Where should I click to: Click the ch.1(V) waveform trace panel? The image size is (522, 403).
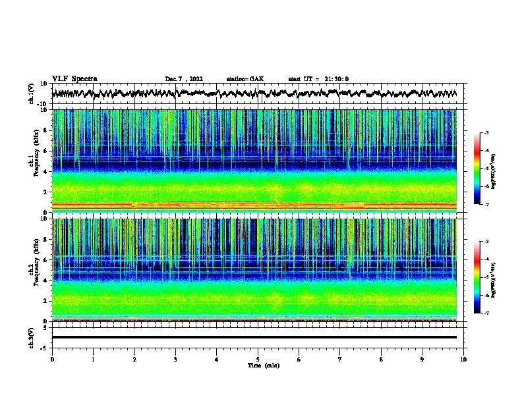tap(259, 94)
